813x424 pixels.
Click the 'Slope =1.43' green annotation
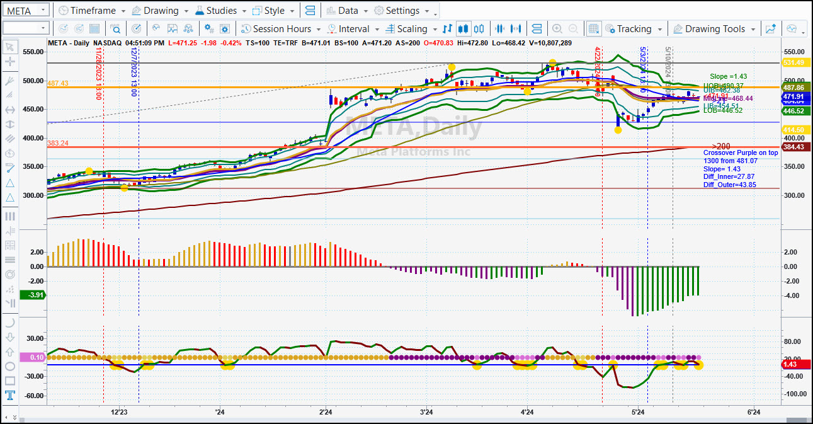tap(728, 76)
